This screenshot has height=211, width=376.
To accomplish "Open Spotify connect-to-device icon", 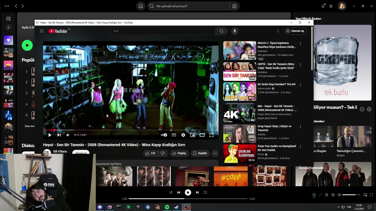I will tap(333, 195).
